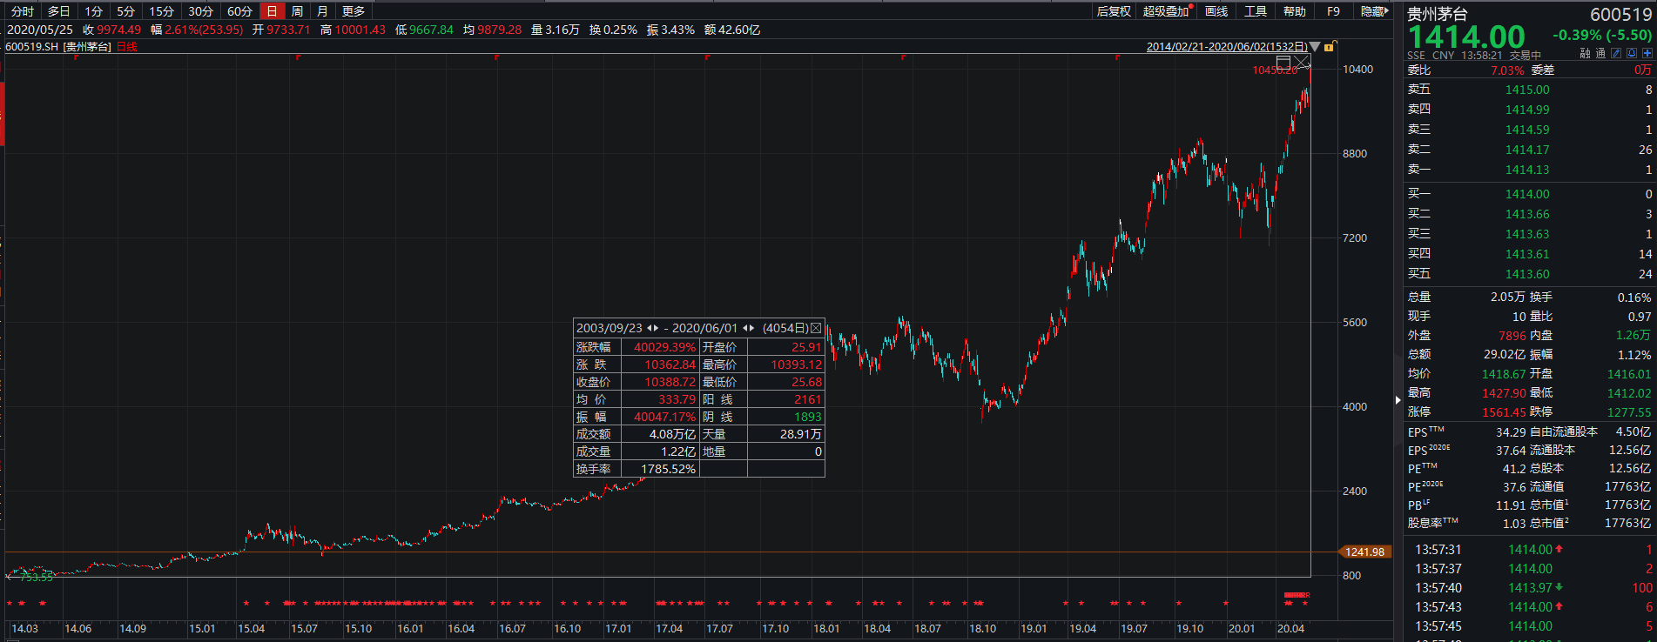Open the 后复权 adjustment menu

(x=1114, y=11)
